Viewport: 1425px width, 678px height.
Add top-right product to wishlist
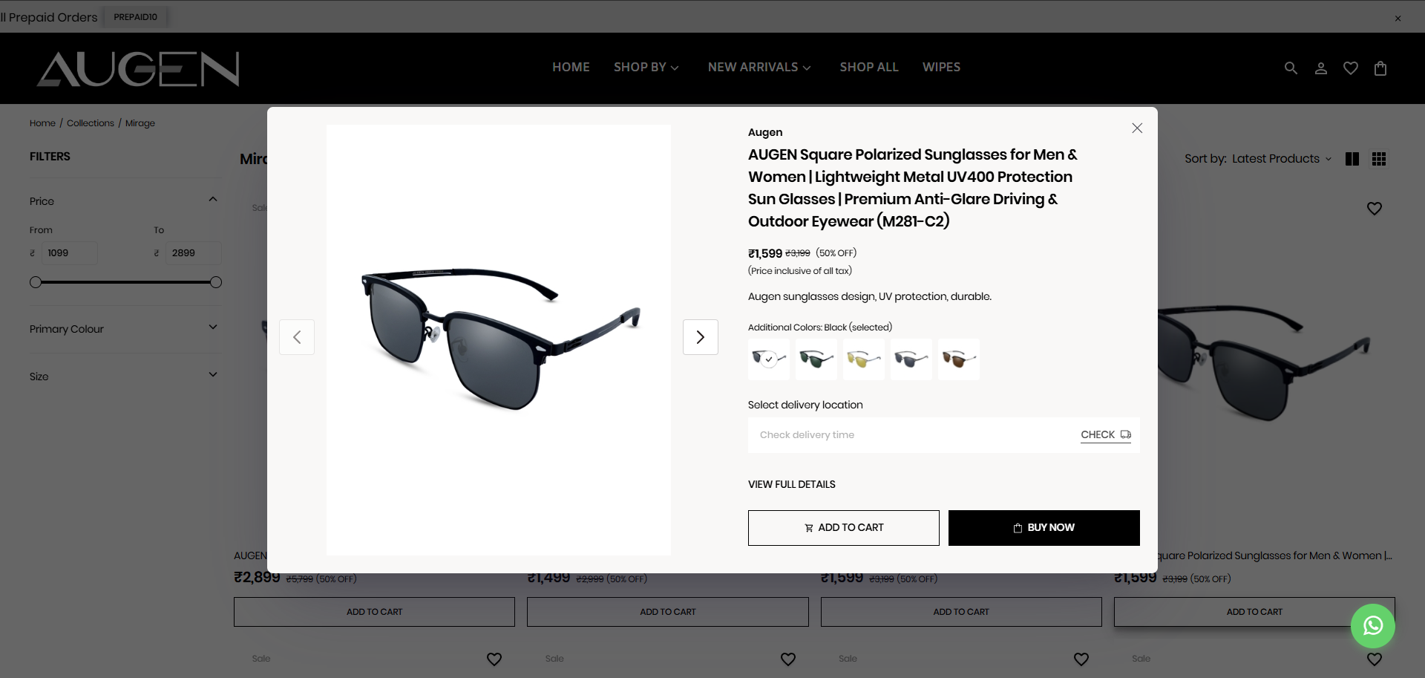point(1375,209)
